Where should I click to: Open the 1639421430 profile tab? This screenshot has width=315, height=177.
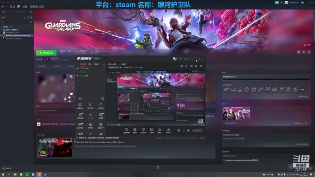pyautogui.click(x=37, y=7)
